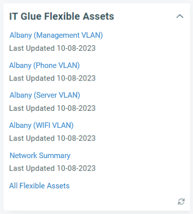Open the Albany (Server VLAN) asset
Image resolution: width=193 pixels, height=214 pixels.
(x=45, y=95)
